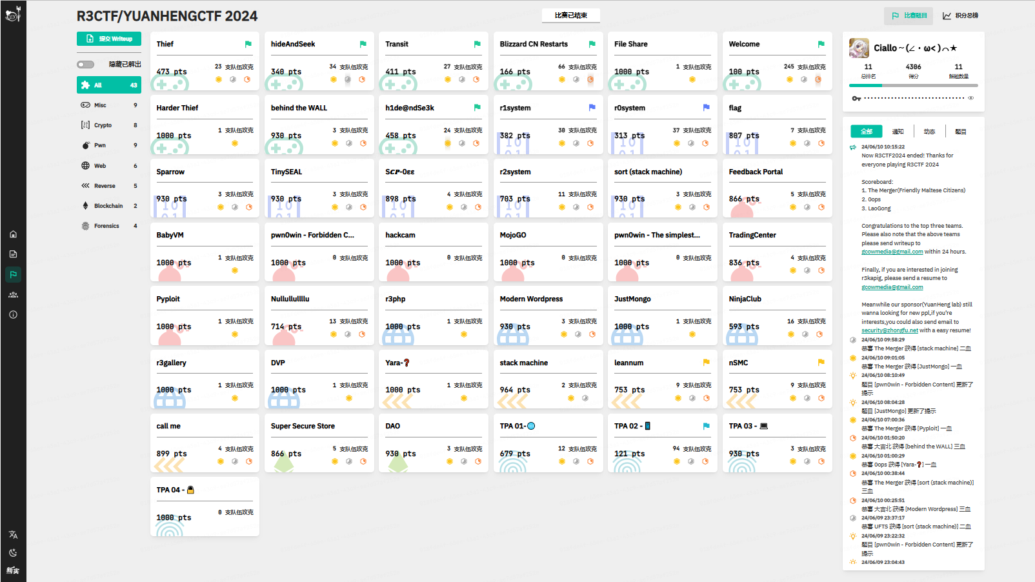Toggle the 隐藏已解出 switch

(86, 65)
